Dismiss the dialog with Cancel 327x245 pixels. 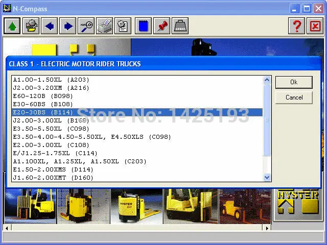click(294, 97)
